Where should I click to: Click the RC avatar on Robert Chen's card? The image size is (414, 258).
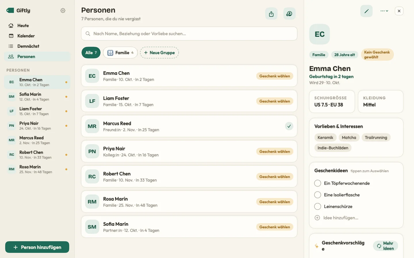pyautogui.click(x=92, y=177)
